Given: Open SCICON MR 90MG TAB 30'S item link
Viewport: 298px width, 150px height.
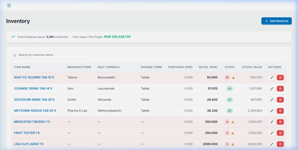Looking at the screenshot, I should [34, 100].
